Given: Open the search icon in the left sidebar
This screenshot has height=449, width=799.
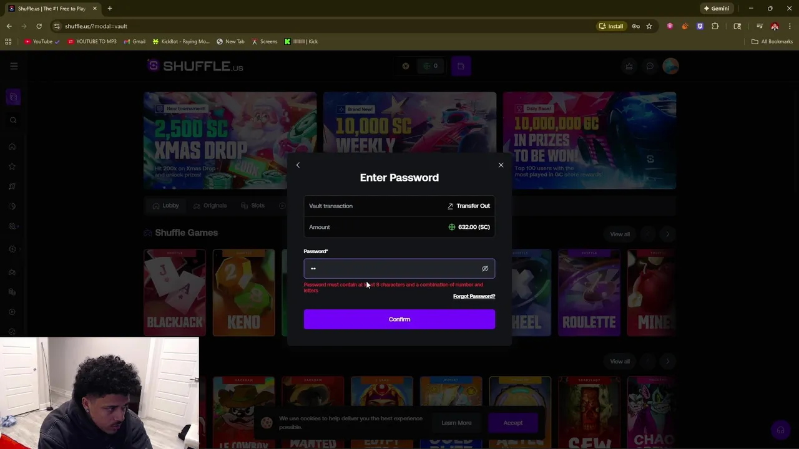Looking at the screenshot, I should coord(13,120).
